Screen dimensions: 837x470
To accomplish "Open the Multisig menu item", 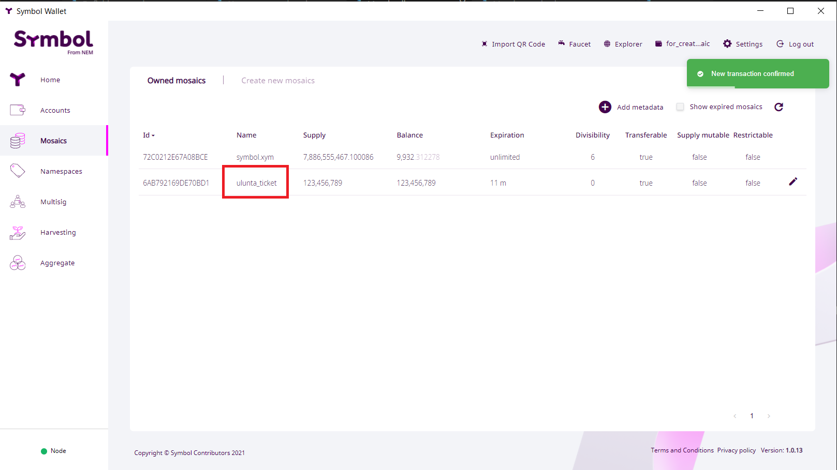I will coord(54,202).
